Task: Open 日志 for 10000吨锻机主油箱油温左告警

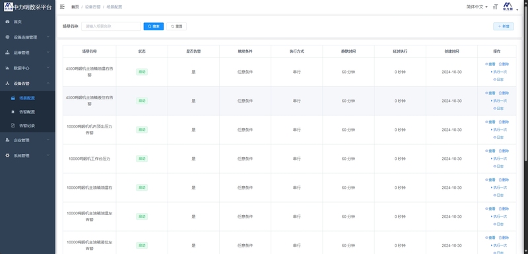Action: pos(499,224)
